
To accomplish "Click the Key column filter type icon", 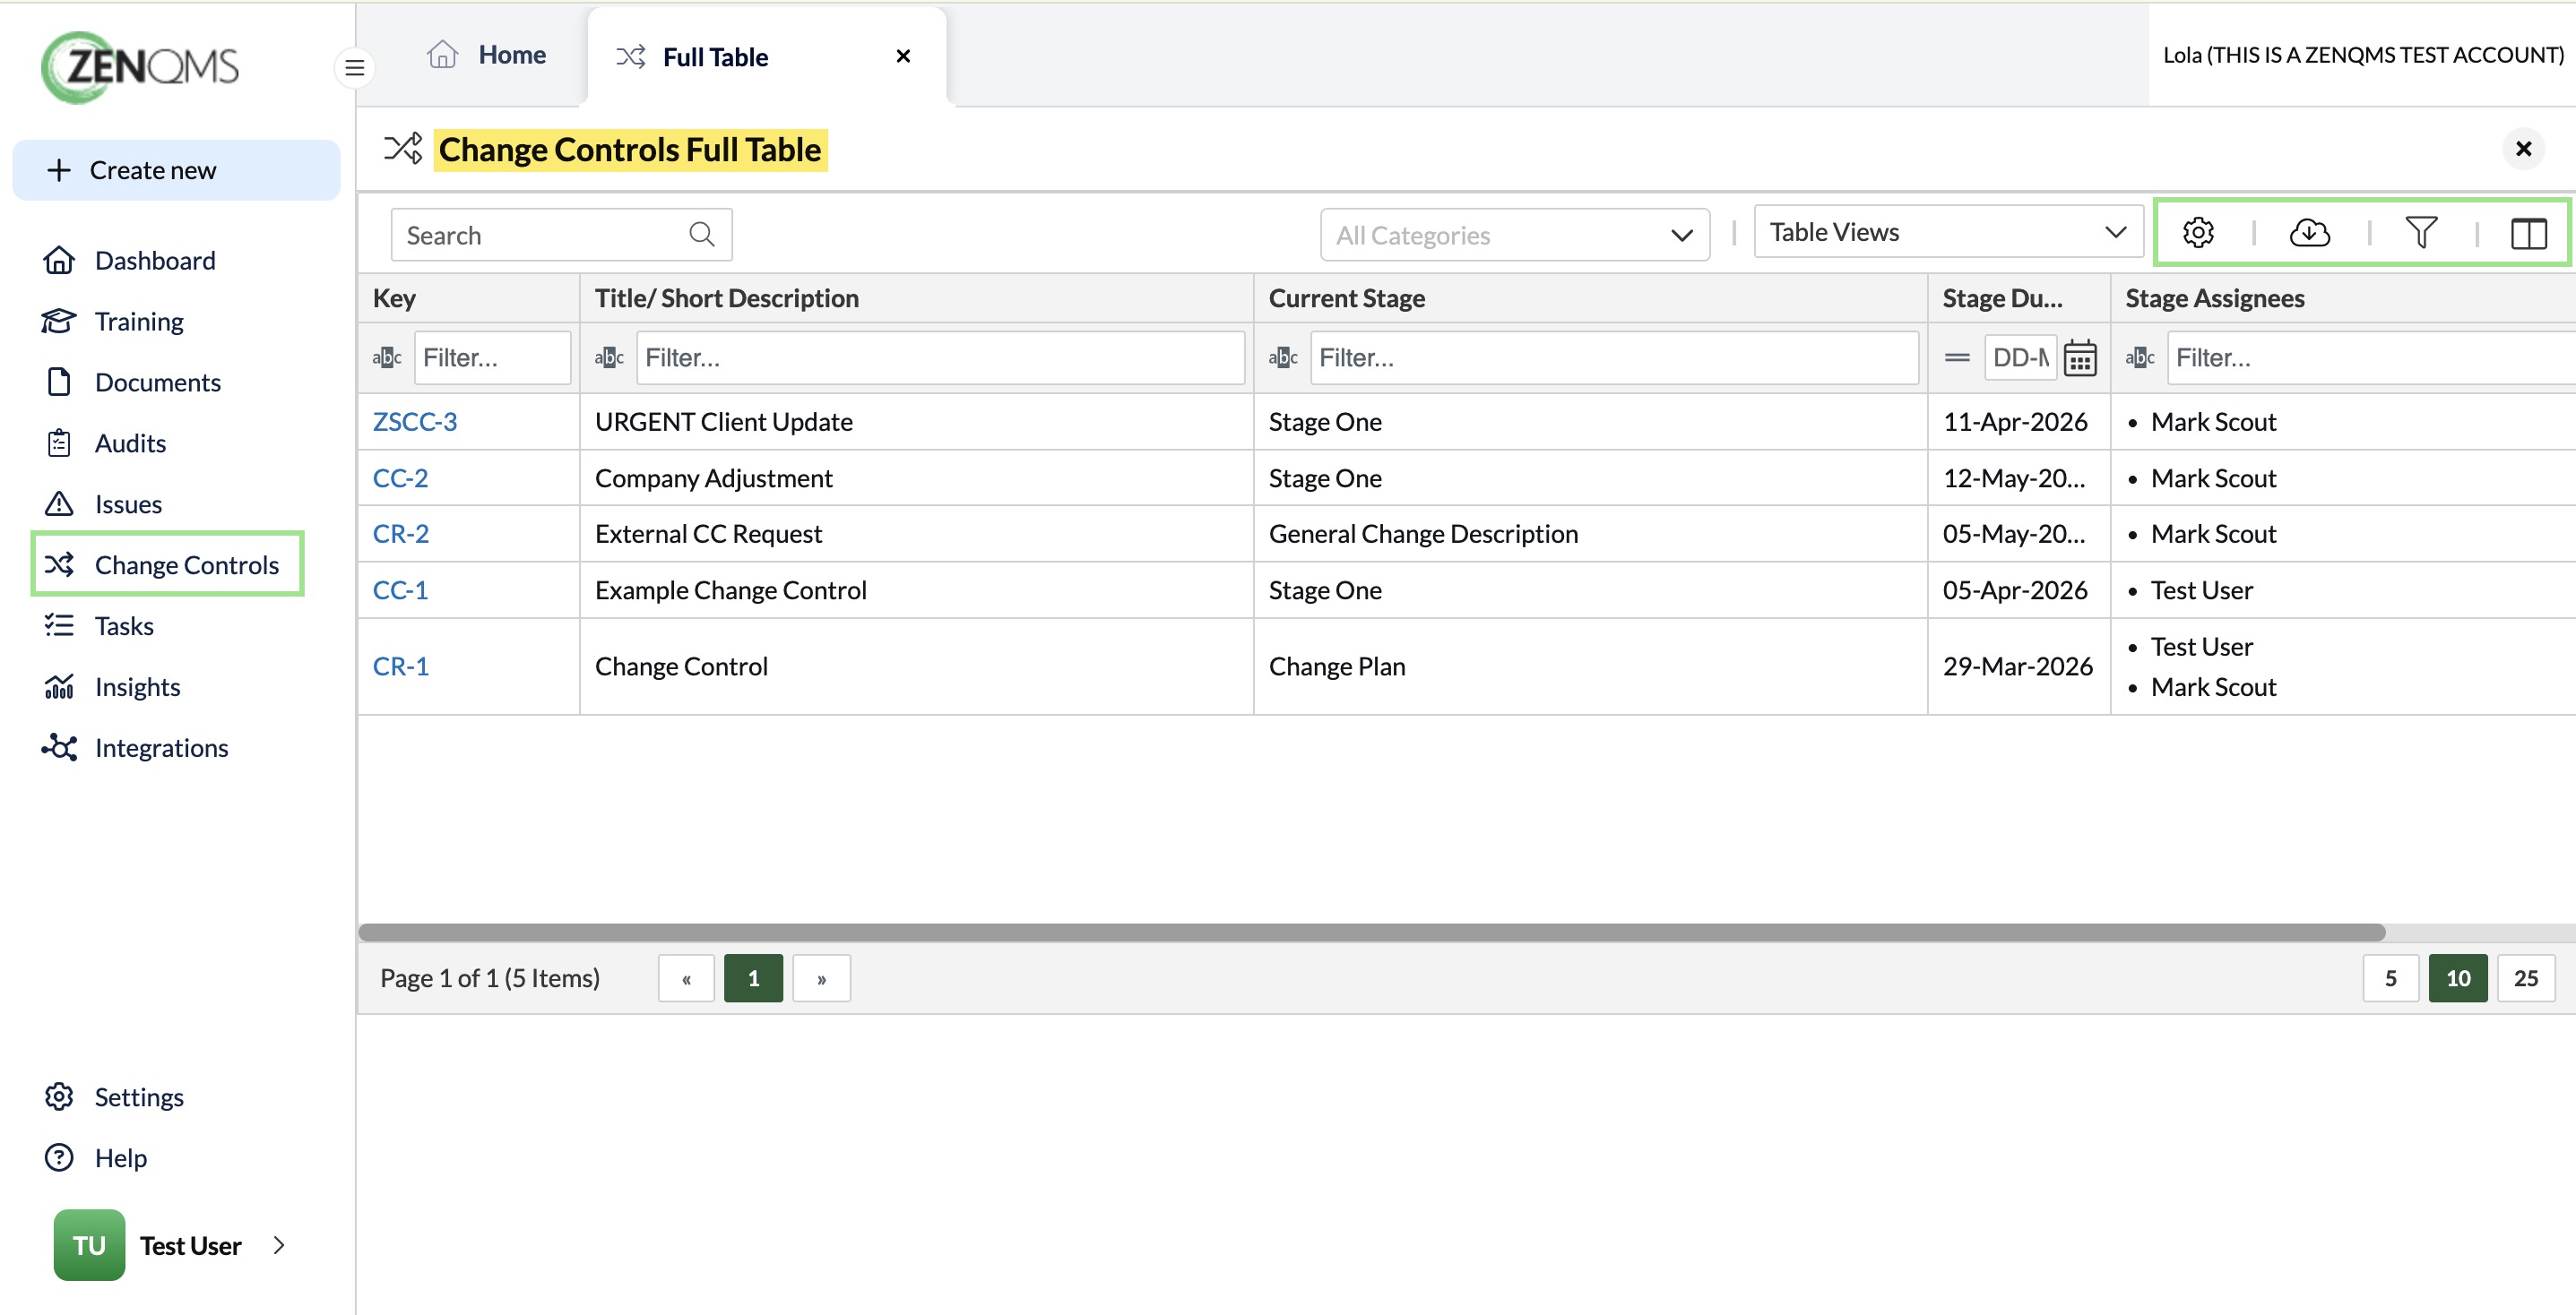I will [x=387, y=357].
